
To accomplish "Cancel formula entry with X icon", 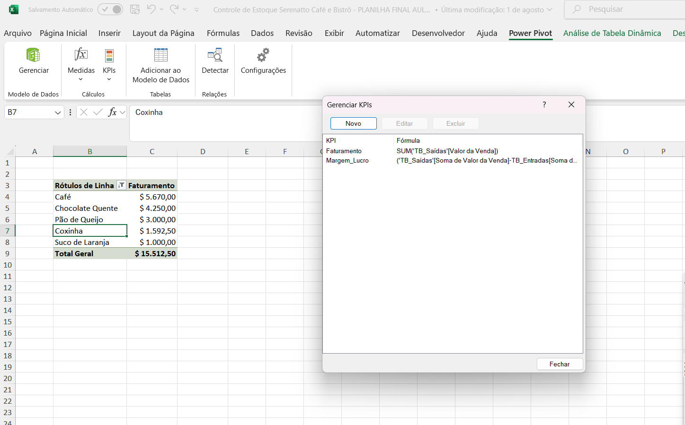I will click(84, 112).
